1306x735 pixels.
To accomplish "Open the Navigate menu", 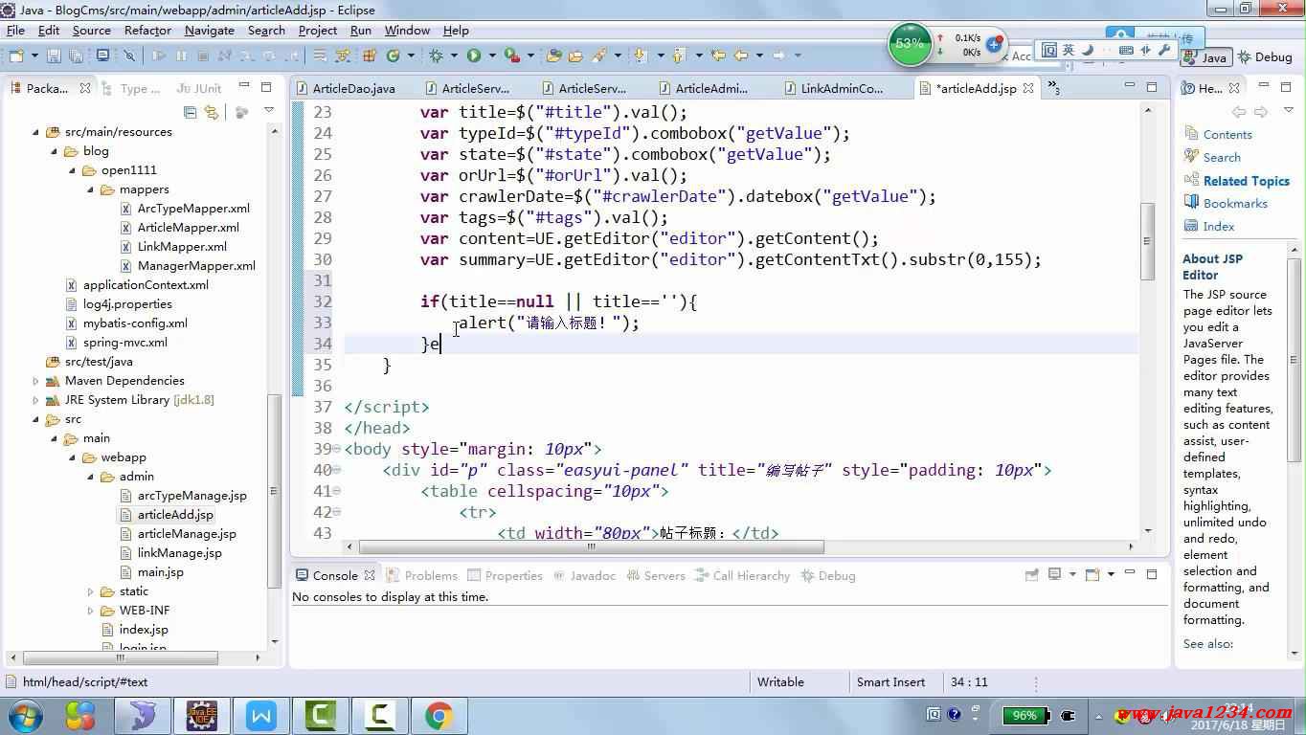I will (209, 31).
